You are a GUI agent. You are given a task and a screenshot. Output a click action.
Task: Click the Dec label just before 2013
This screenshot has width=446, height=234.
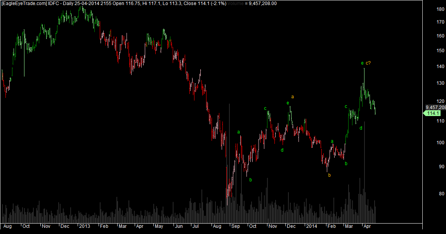(65, 226)
